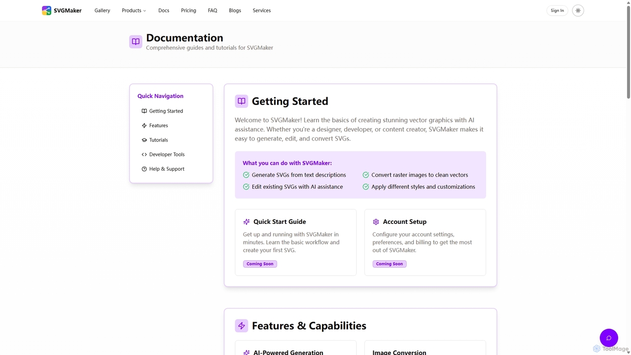This screenshot has width=631, height=355.
Task: Click 'Comprehensive guides and tutorials for SVGMaker' subtitle
Action: [x=210, y=48]
